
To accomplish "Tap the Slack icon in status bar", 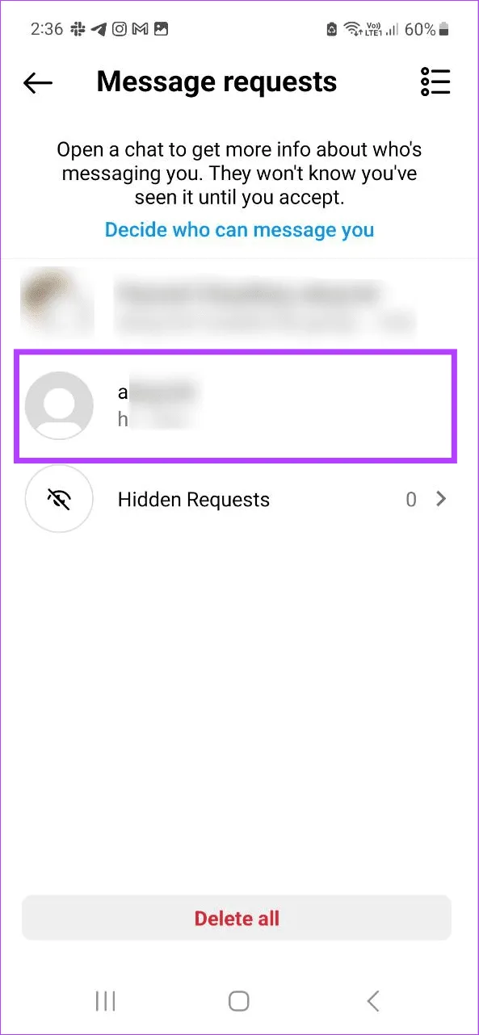I will pos(79,30).
